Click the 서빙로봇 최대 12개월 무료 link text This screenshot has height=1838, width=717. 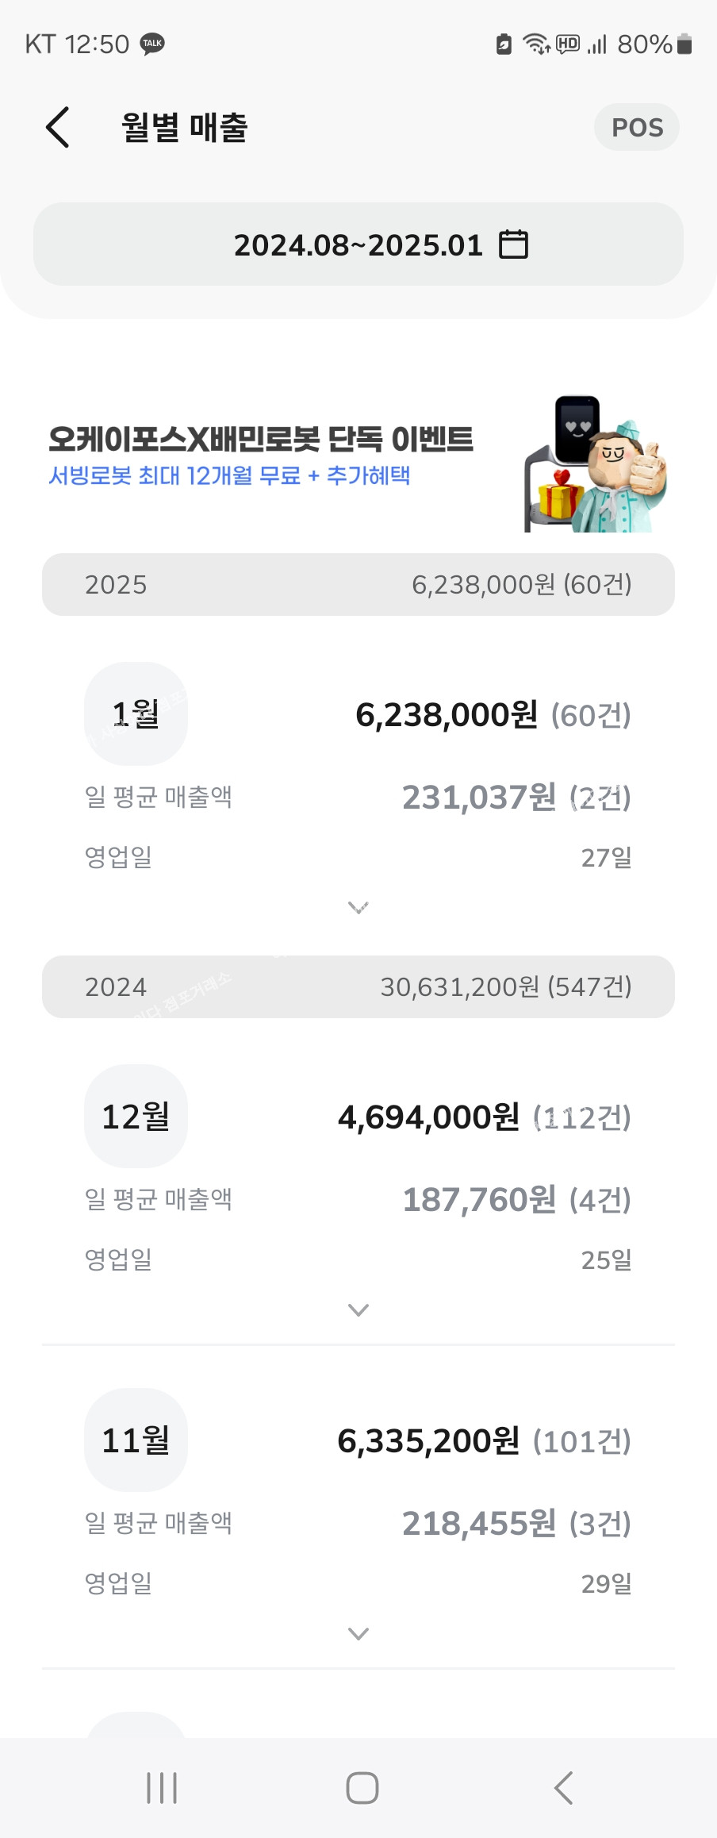click(174, 475)
